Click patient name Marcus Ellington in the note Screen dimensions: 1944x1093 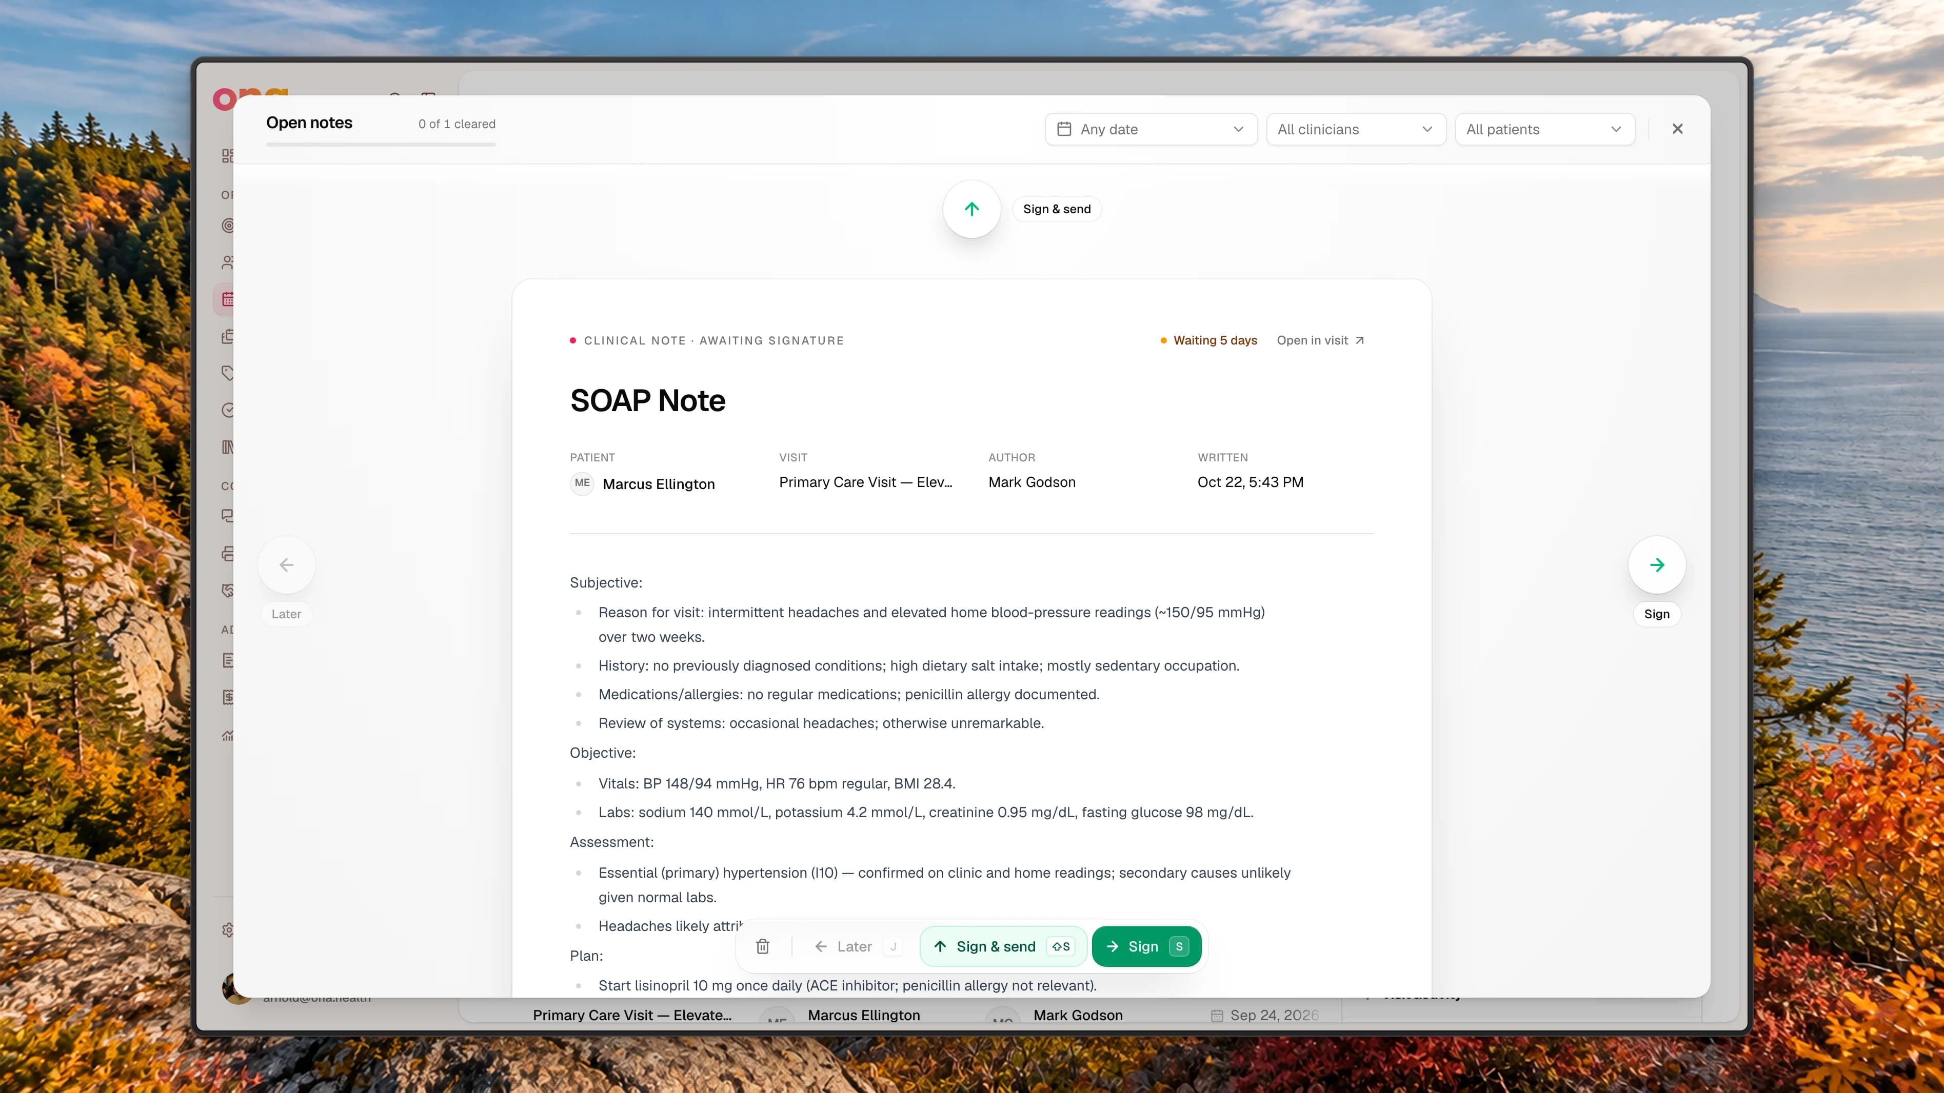658,483
